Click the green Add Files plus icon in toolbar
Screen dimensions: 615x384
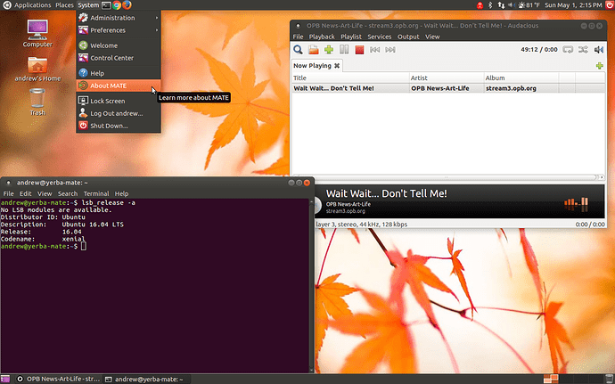point(329,50)
